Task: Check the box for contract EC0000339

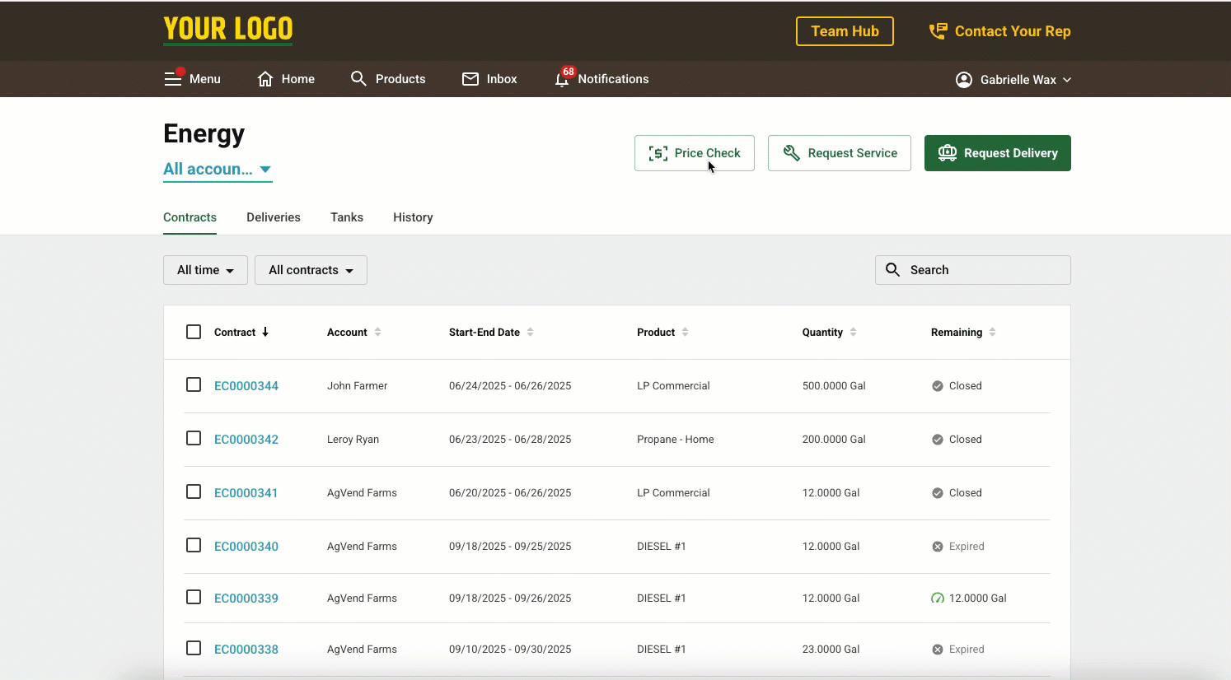Action: (x=194, y=597)
